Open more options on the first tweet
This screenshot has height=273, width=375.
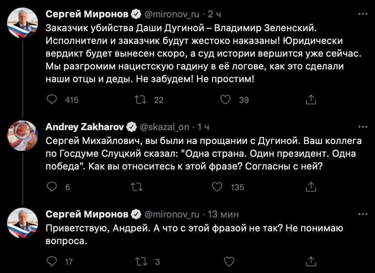[x=363, y=14]
